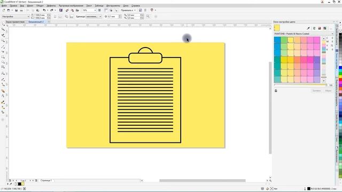Image resolution: width=342 pixels, height=192 pixels.
Task: Open application launcher dropdown in toolbar
Action: tap(156, 10)
